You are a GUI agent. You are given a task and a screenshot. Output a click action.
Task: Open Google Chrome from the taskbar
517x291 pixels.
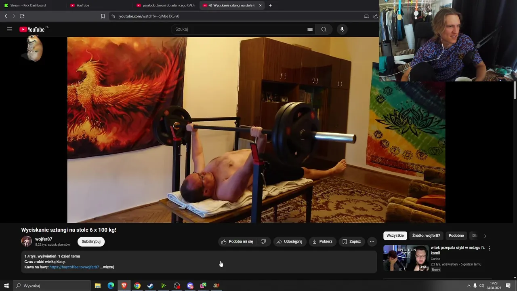pyautogui.click(x=137, y=286)
